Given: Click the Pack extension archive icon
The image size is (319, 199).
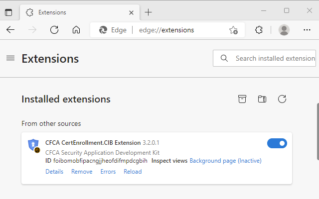Looking at the screenshot, I should tap(242, 99).
